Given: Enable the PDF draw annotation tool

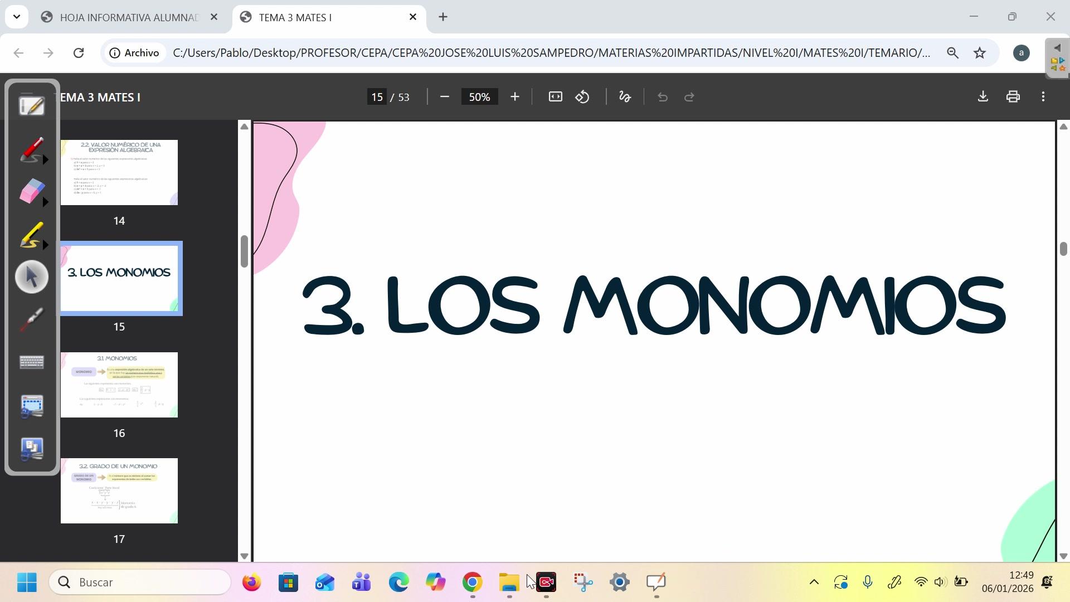Looking at the screenshot, I should pos(625,97).
